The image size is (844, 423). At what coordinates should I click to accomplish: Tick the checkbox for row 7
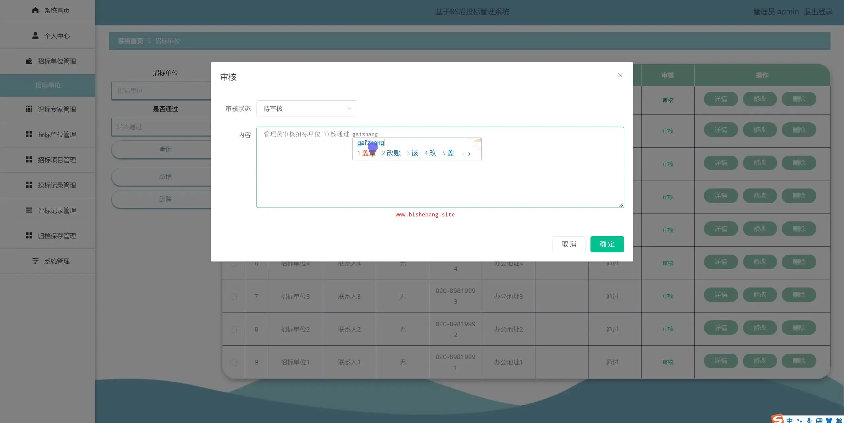(233, 296)
